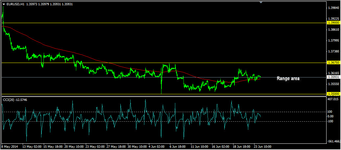Select the horizontal line at 1.39000 level
Screen dimensions: 341x150
tap(164, 23)
